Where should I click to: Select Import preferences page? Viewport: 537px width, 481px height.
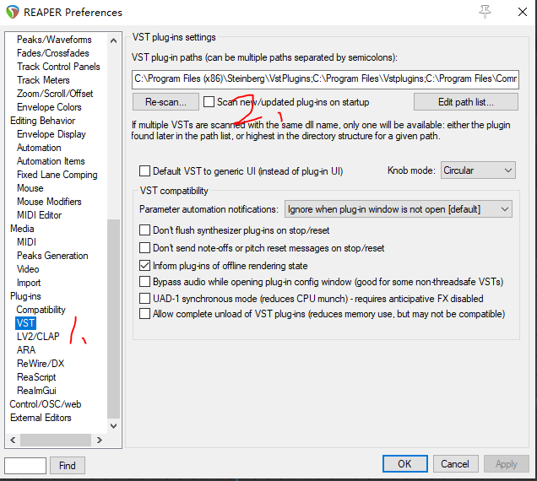tap(29, 283)
